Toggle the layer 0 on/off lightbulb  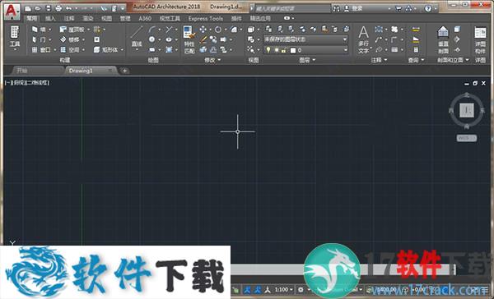(x=268, y=50)
